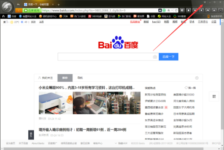Click the About Baidu footer link

(x=38, y=143)
